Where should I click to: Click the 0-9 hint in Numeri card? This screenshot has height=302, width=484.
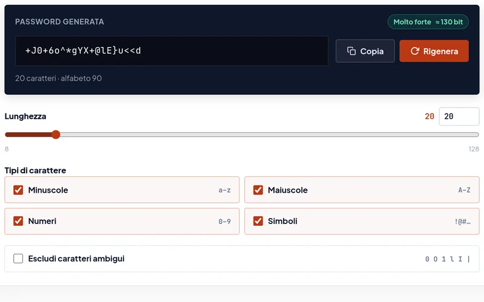pos(224,221)
